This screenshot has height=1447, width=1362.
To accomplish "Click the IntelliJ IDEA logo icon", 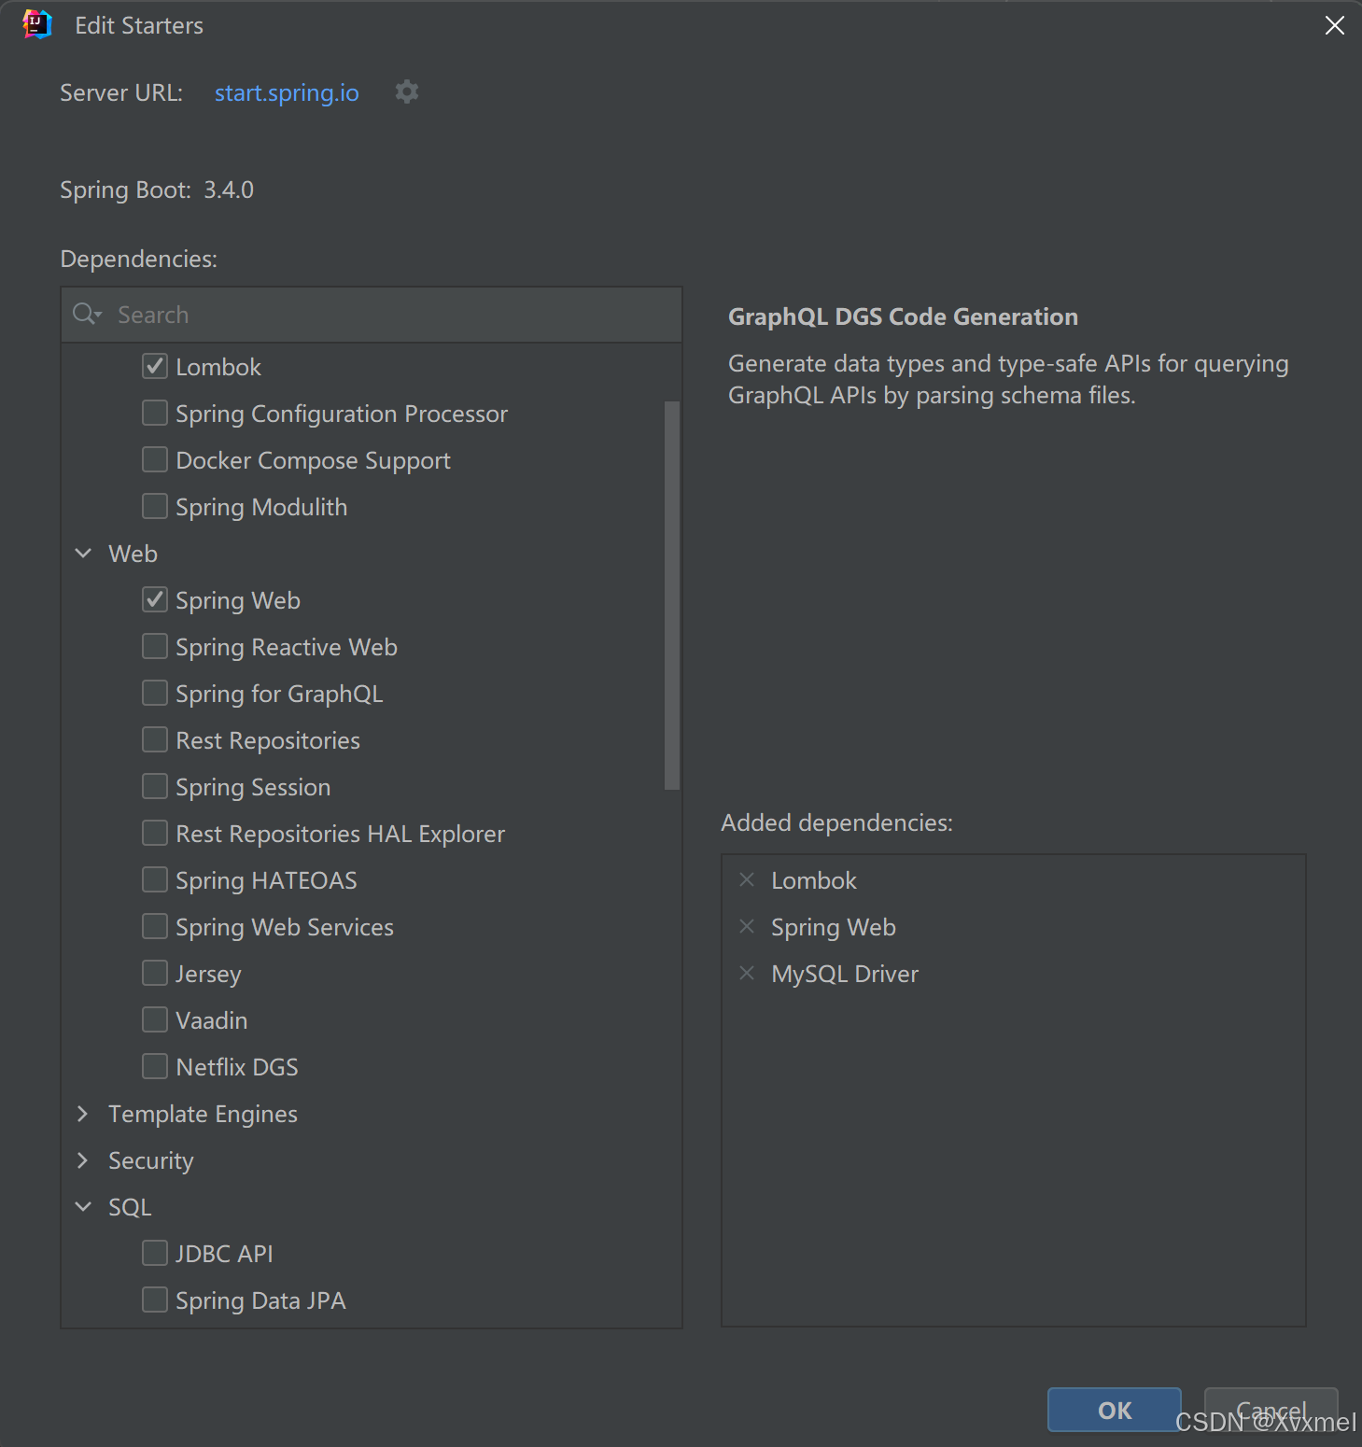I will [x=36, y=25].
